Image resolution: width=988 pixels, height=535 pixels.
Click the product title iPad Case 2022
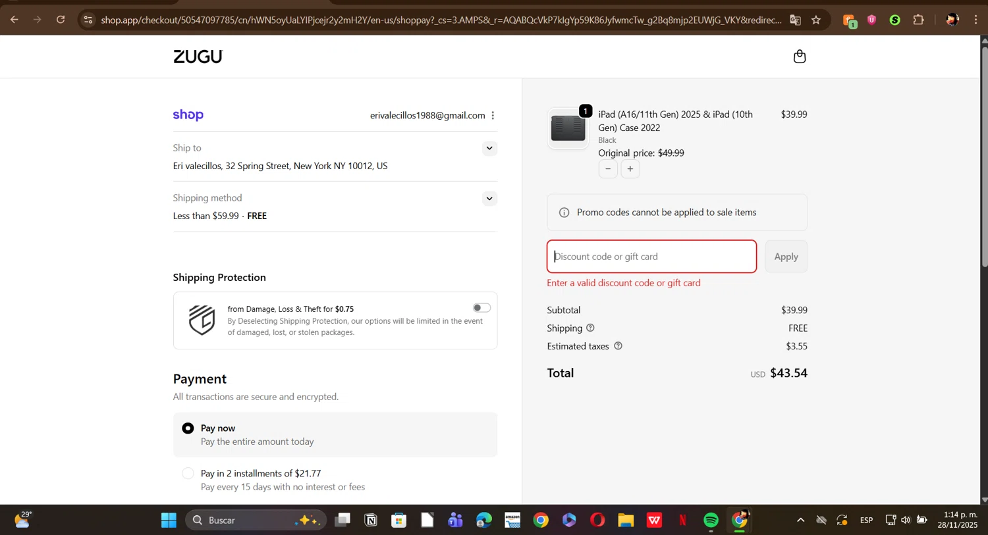point(675,121)
